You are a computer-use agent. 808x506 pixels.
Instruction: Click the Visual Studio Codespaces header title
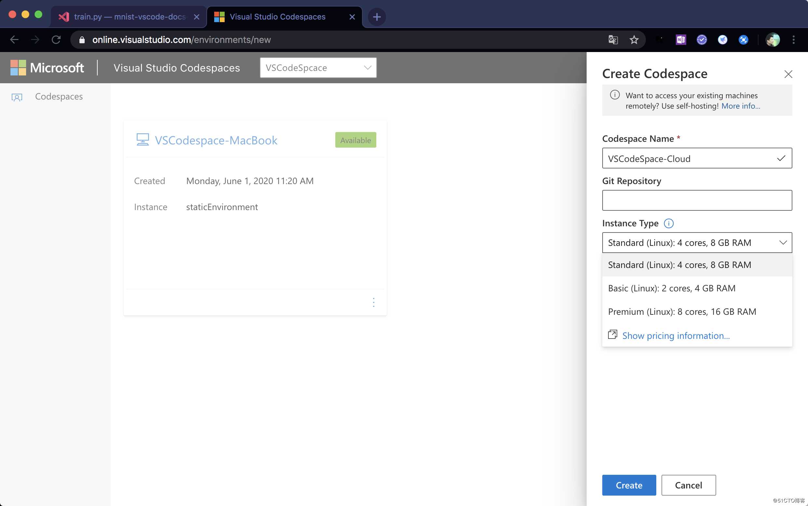[177, 68]
